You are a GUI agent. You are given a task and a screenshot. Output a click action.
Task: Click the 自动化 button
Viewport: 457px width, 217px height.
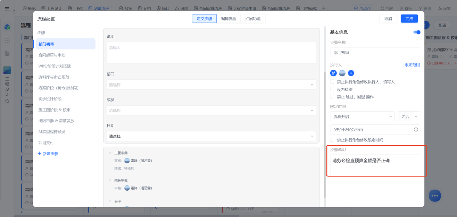(363, 8)
